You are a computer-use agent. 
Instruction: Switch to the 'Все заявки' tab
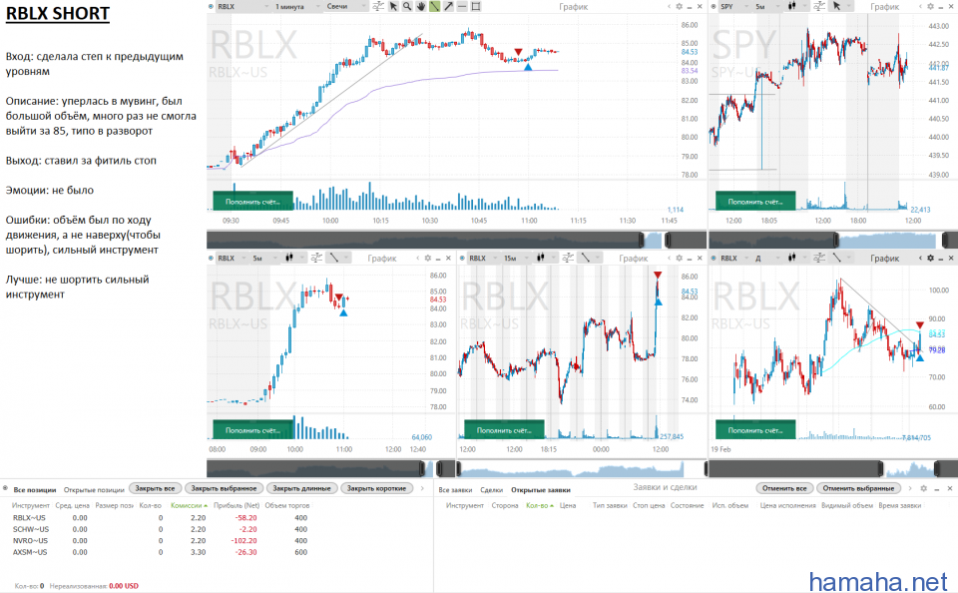pyautogui.click(x=455, y=490)
